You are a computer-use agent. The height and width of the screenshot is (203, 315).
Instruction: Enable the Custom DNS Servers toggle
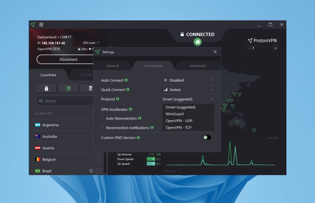(x=207, y=137)
